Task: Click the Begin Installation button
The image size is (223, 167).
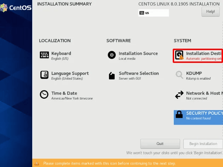Action: pos(203,144)
